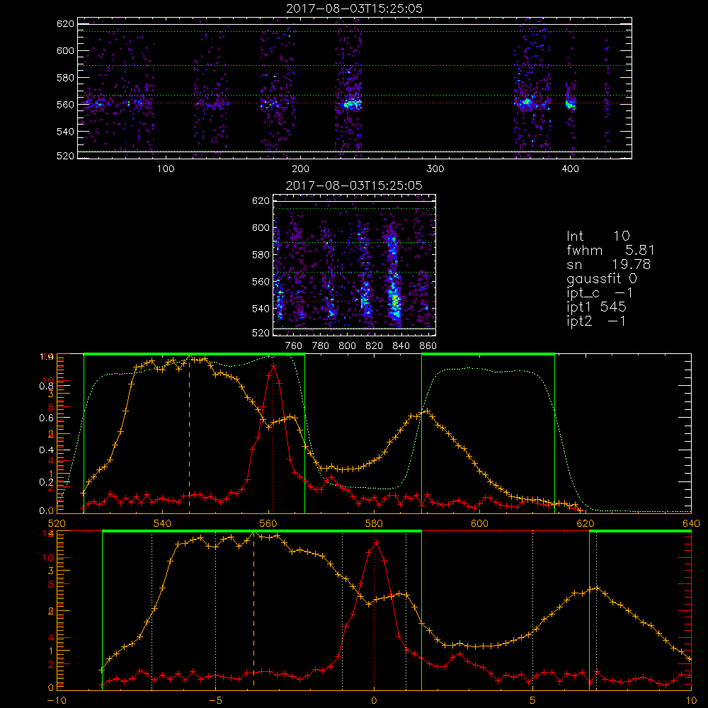Click x-axis label 760 of small spectrogram
Screen dimensions: 708x708
coord(294,346)
